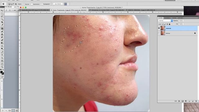This screenshot has height=112, width=199.
Task: Swap foreground and background colors
Action: click(x=3, y=70)
